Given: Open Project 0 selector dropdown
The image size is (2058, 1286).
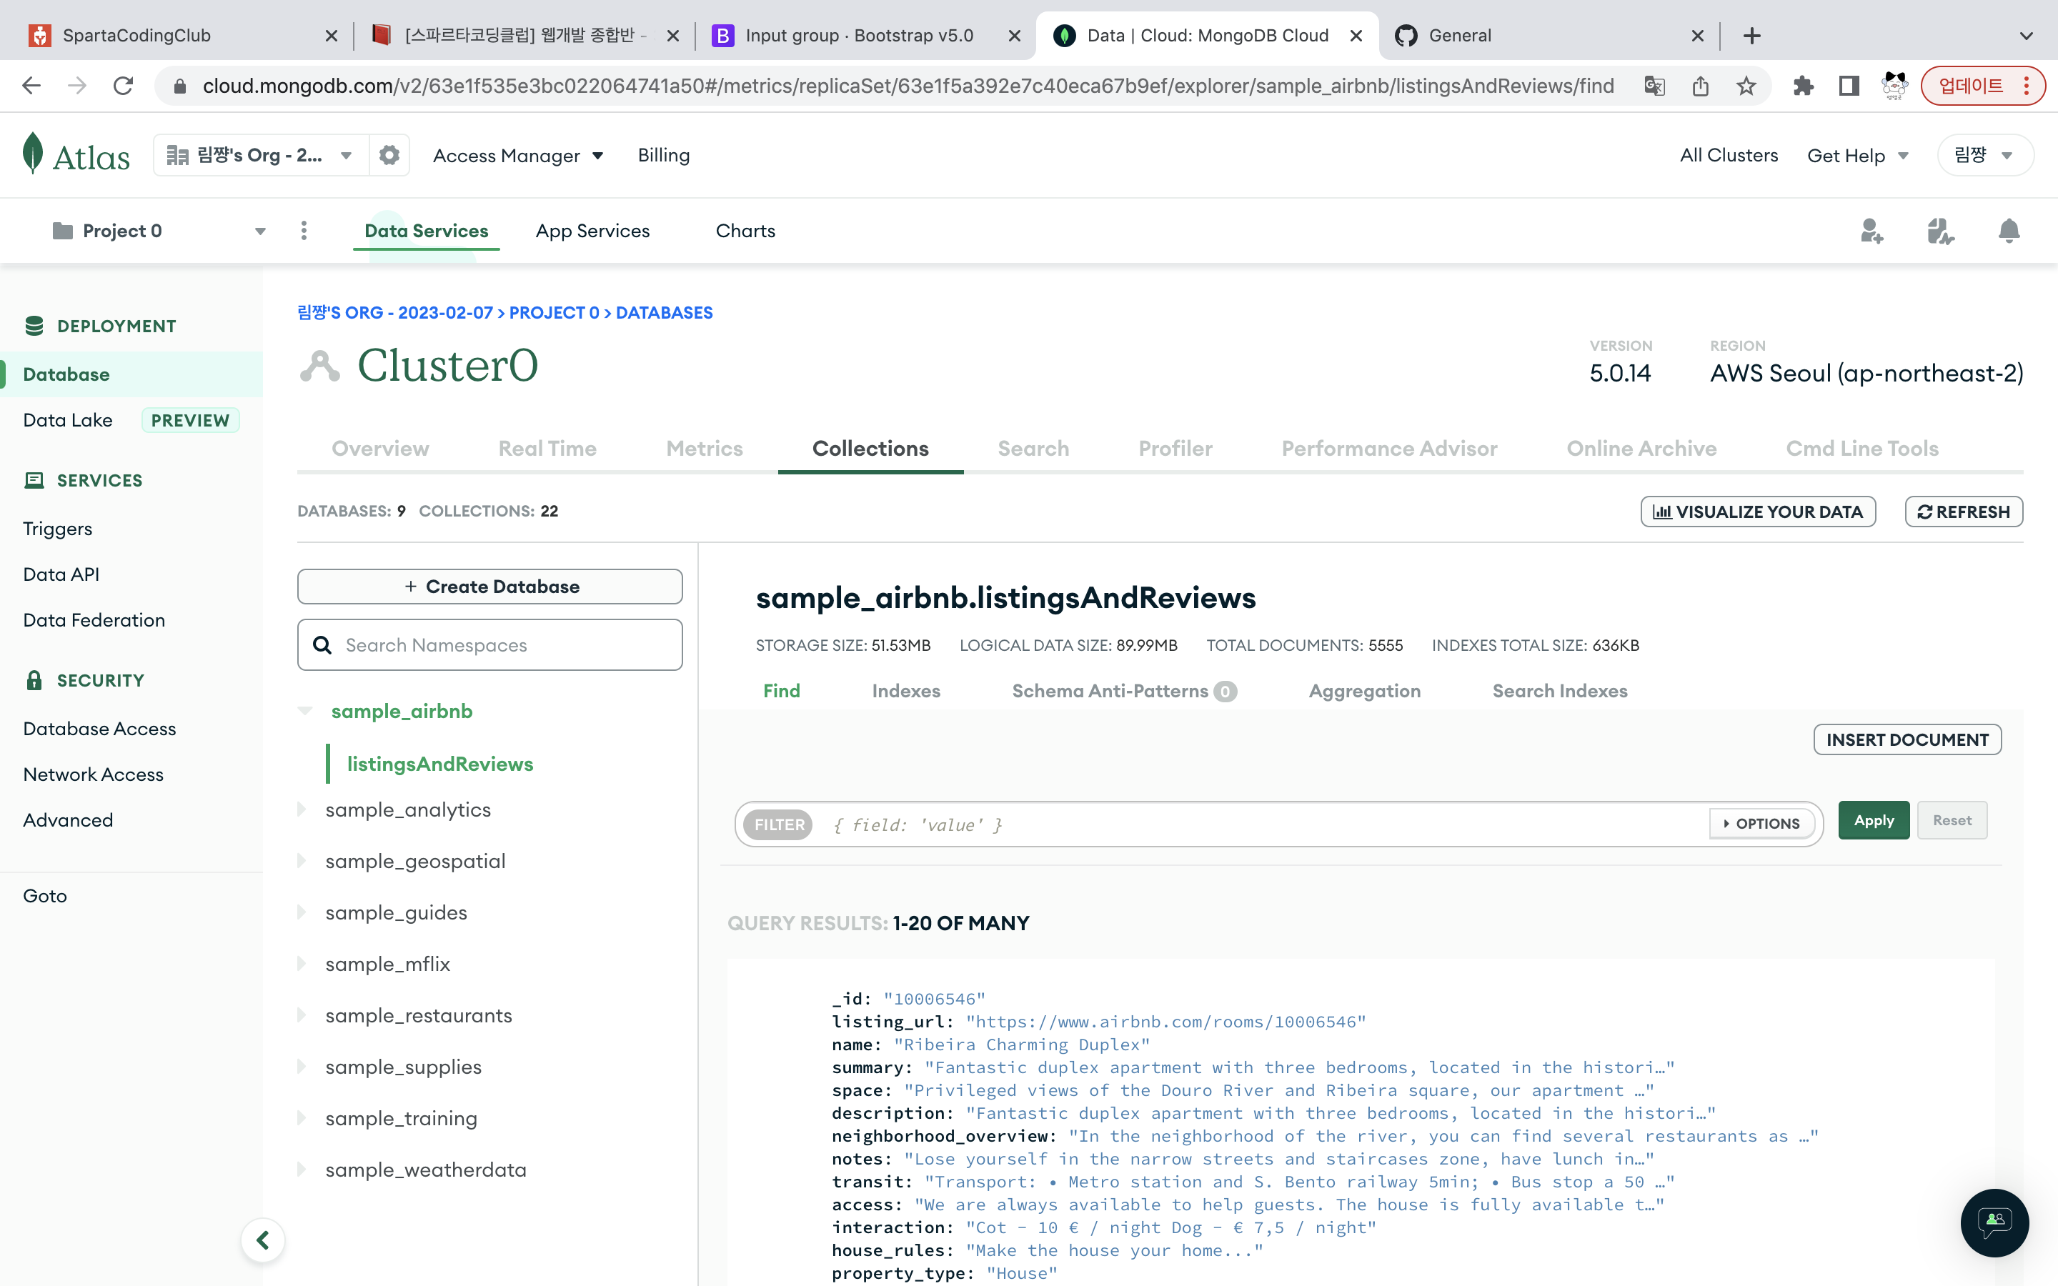Looking at the screenshot, I should click(159, 231).
